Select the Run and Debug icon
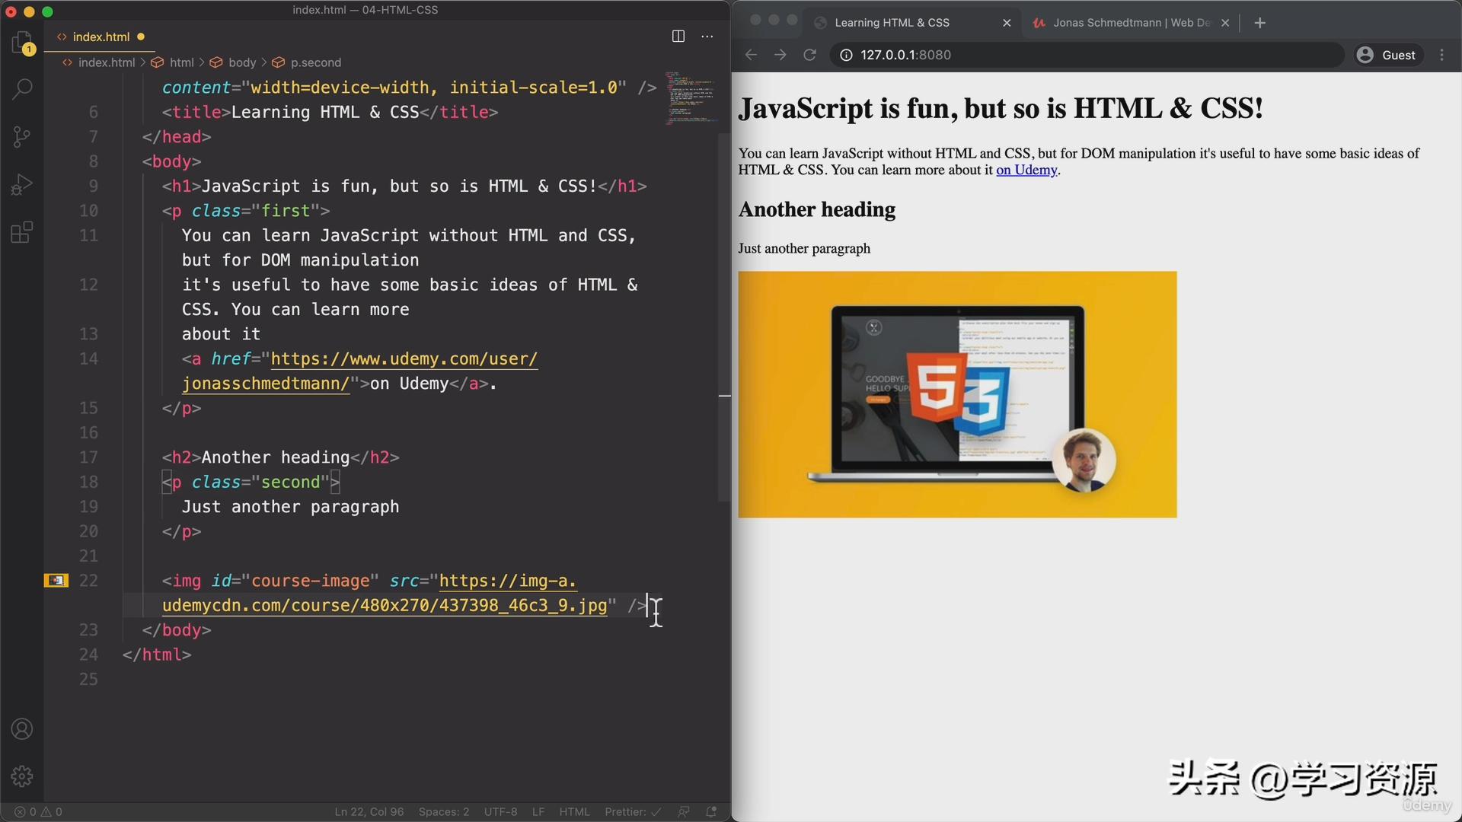1462x822 pixels. point(22,183)
